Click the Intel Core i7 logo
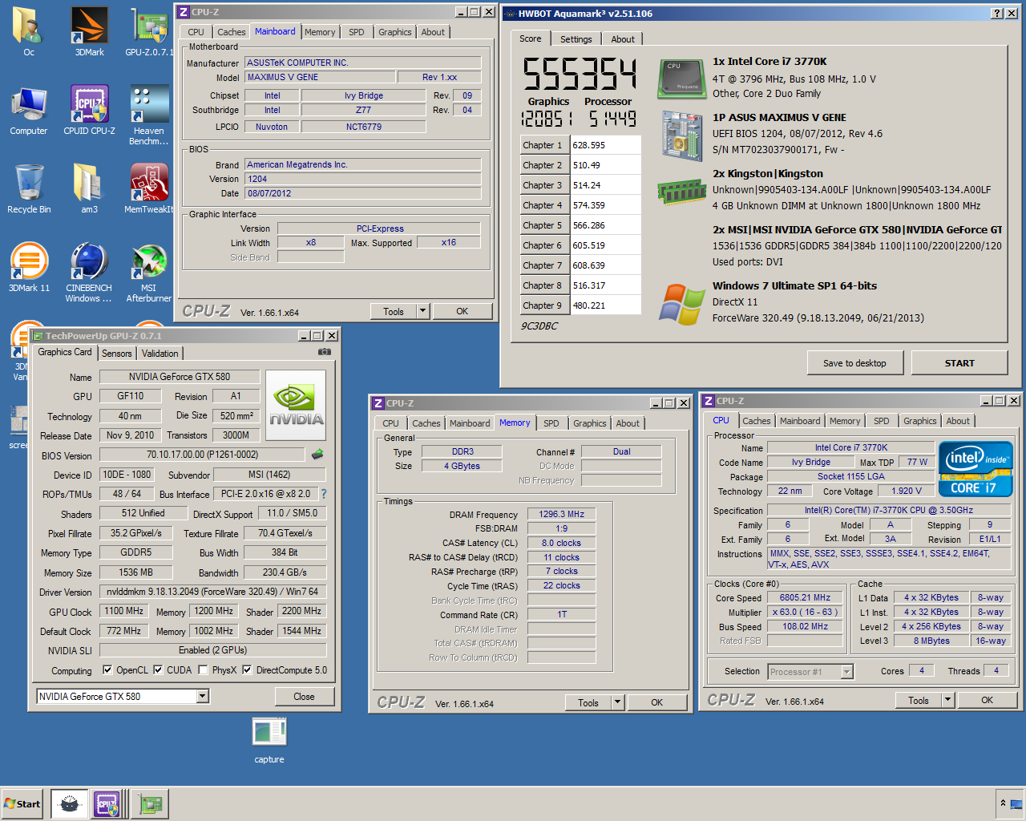Image resolution: width=1026 pixels, height=821 pixels. (976, 468)
